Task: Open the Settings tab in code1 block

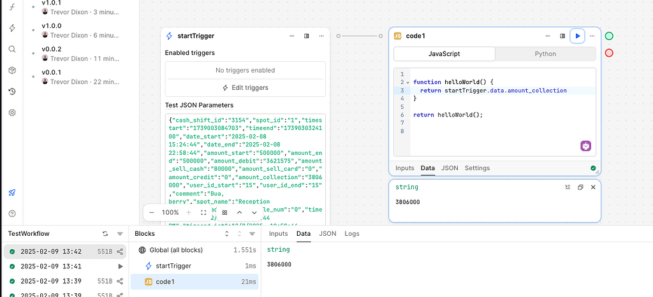Action: tap(477, 168)
